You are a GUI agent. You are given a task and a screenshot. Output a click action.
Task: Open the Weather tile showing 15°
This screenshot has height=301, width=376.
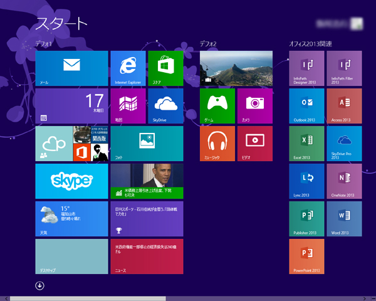pos(71,219)
